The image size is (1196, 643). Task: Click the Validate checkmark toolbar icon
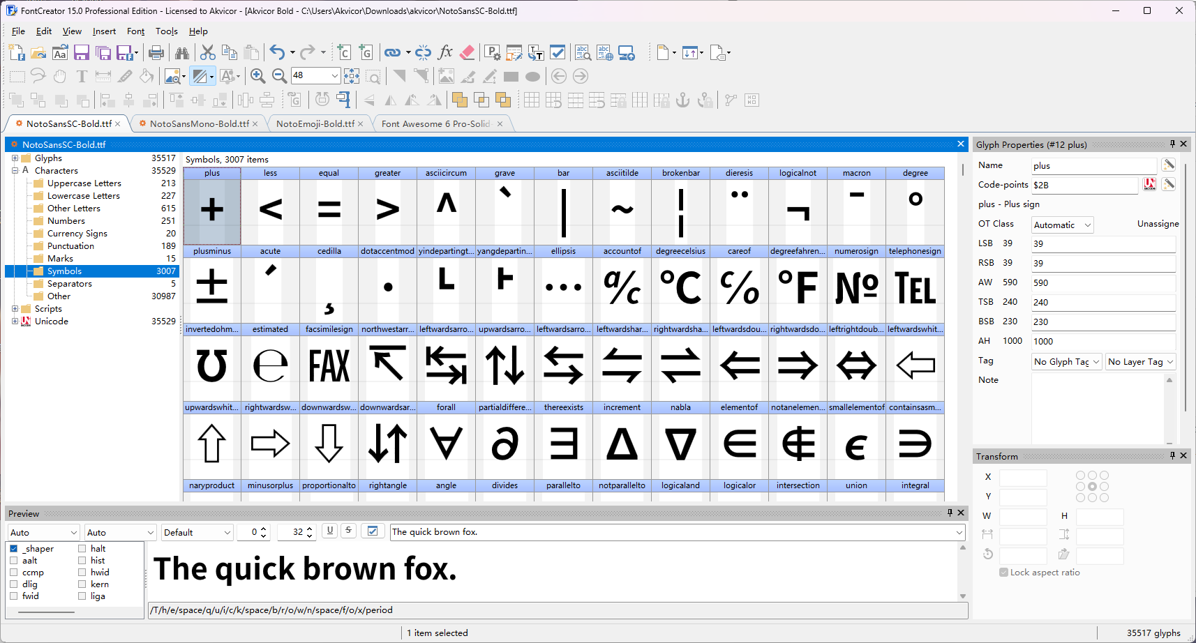(558, 52)
